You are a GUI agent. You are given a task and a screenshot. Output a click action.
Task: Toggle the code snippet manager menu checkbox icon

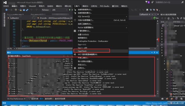tap(75, 20)
